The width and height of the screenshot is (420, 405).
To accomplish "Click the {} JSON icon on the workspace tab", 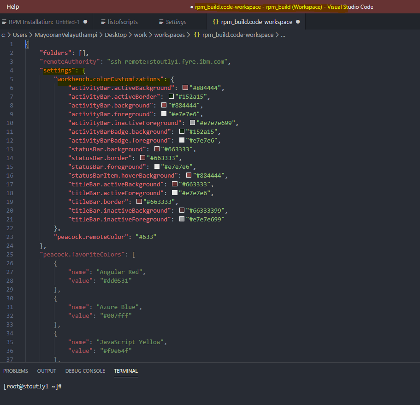I will [215, 21].
